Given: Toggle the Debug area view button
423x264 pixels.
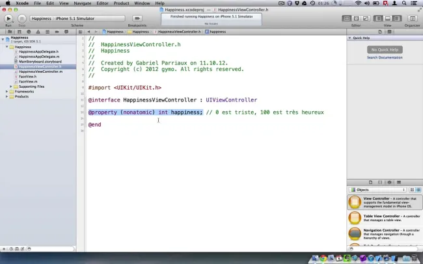Looking at the screenshot, I should coord(388,18).
